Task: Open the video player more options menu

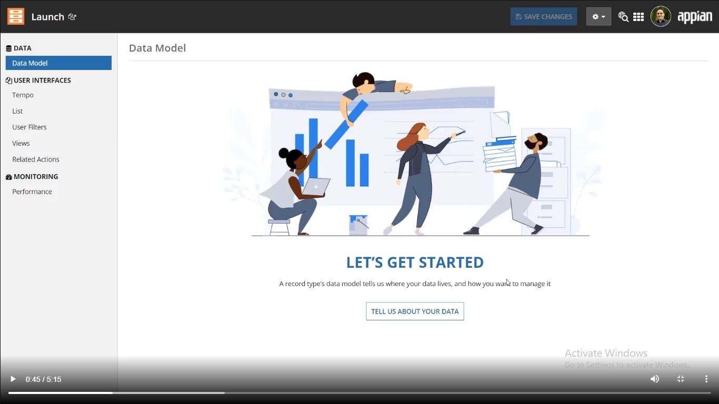Action: (x=706, y=379)
